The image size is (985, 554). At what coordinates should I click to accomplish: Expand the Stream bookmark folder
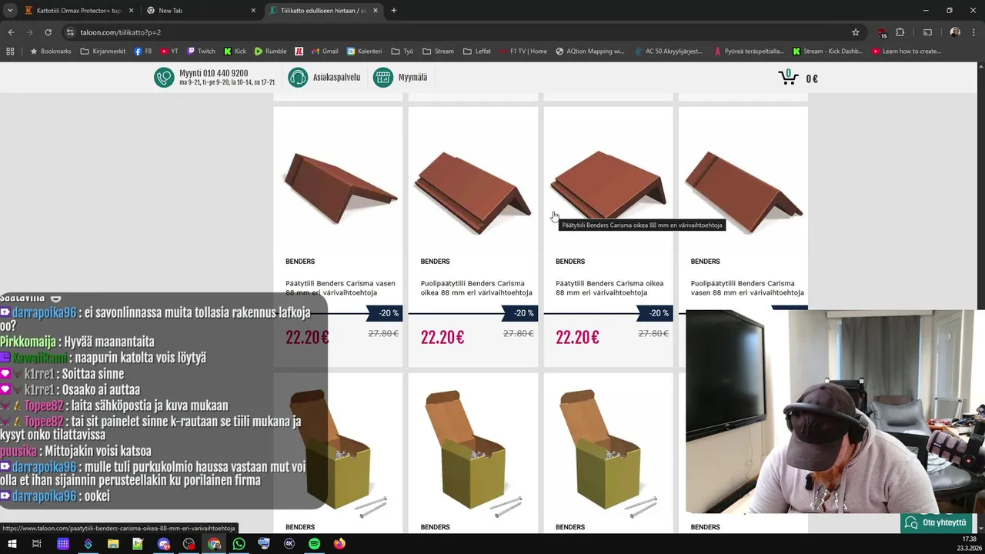(x=439, y=52)
